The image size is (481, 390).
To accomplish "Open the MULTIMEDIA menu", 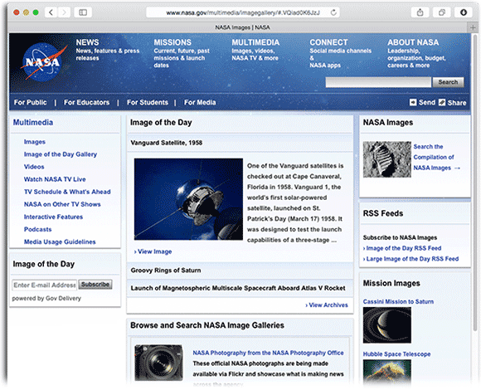I will pyautogui.click(x=255, y=42).
